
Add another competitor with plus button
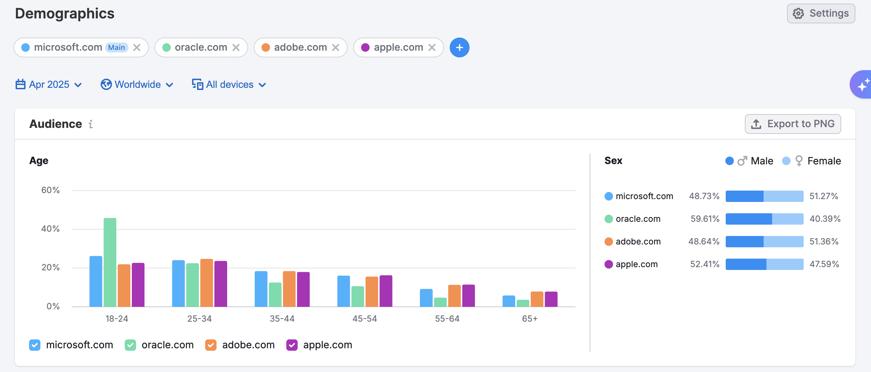click(x=459, y=47)
